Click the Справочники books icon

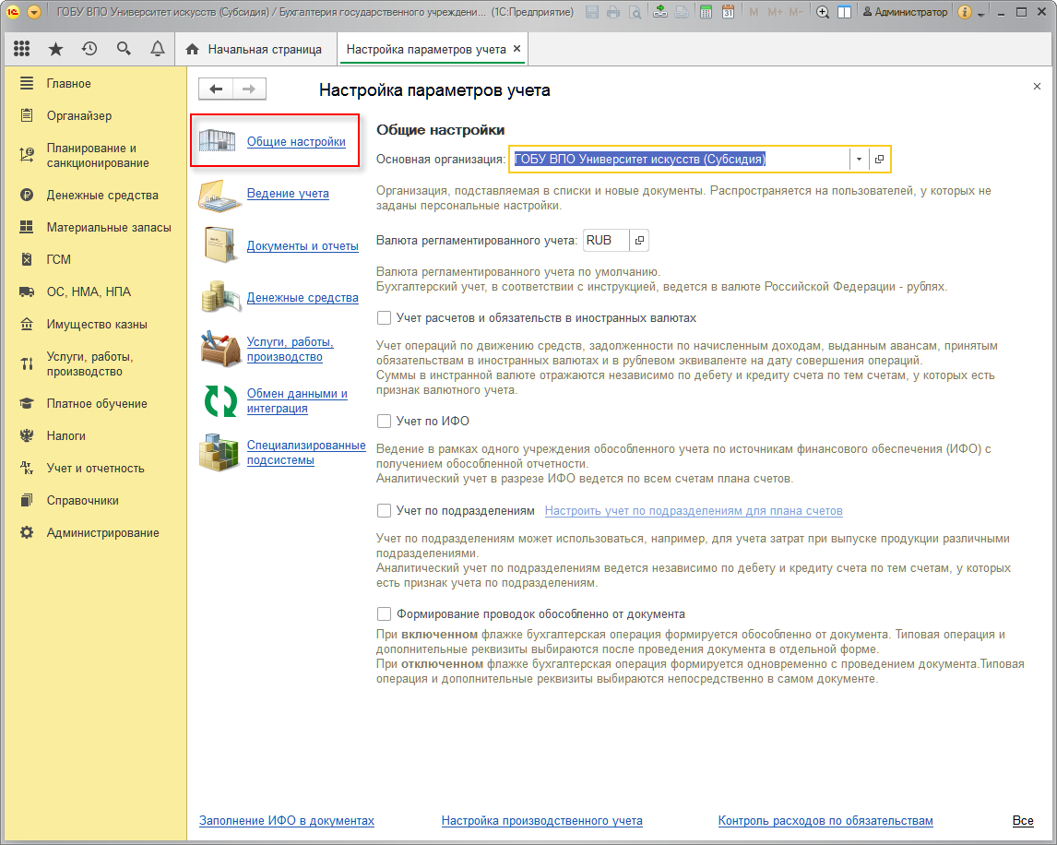[x=27, y=500]
